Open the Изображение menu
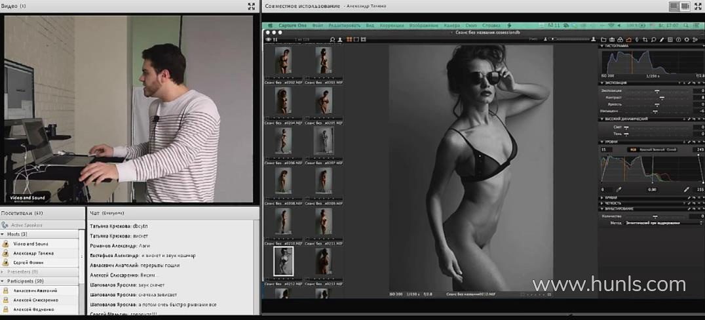 pyautogui.click(x=423, y=26)
